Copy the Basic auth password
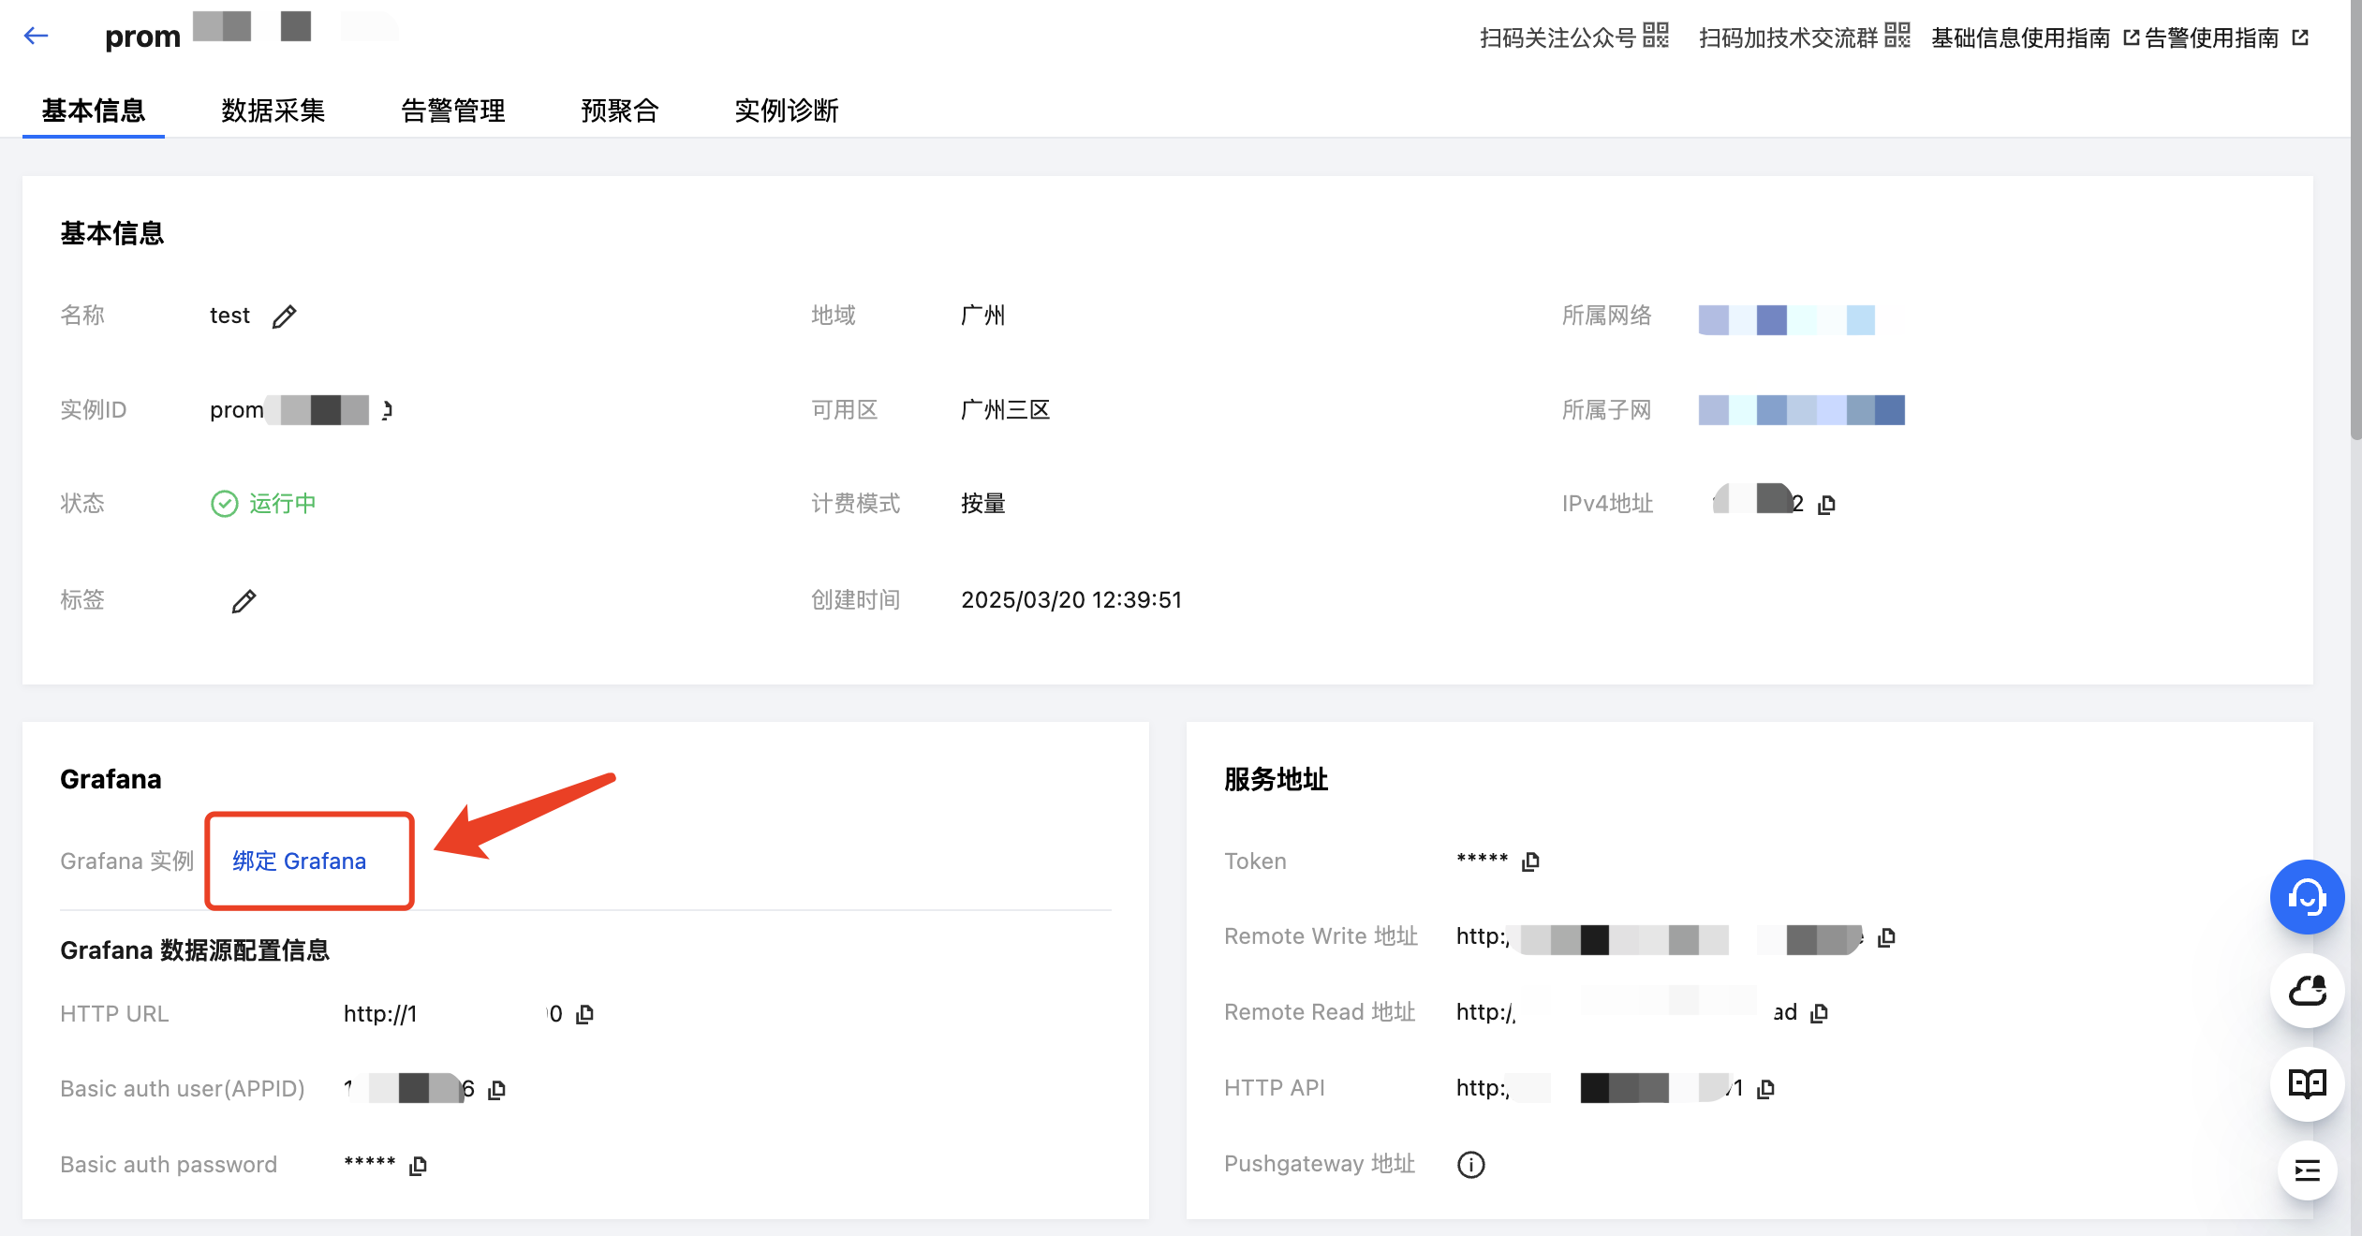 click(x=418, y=1166)
